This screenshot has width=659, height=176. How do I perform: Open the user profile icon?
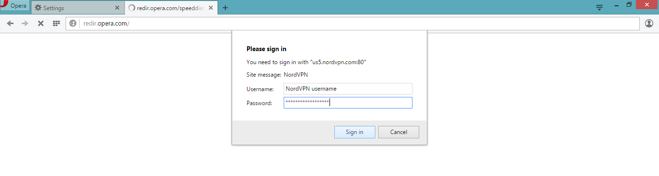click(x=649, y=23)
